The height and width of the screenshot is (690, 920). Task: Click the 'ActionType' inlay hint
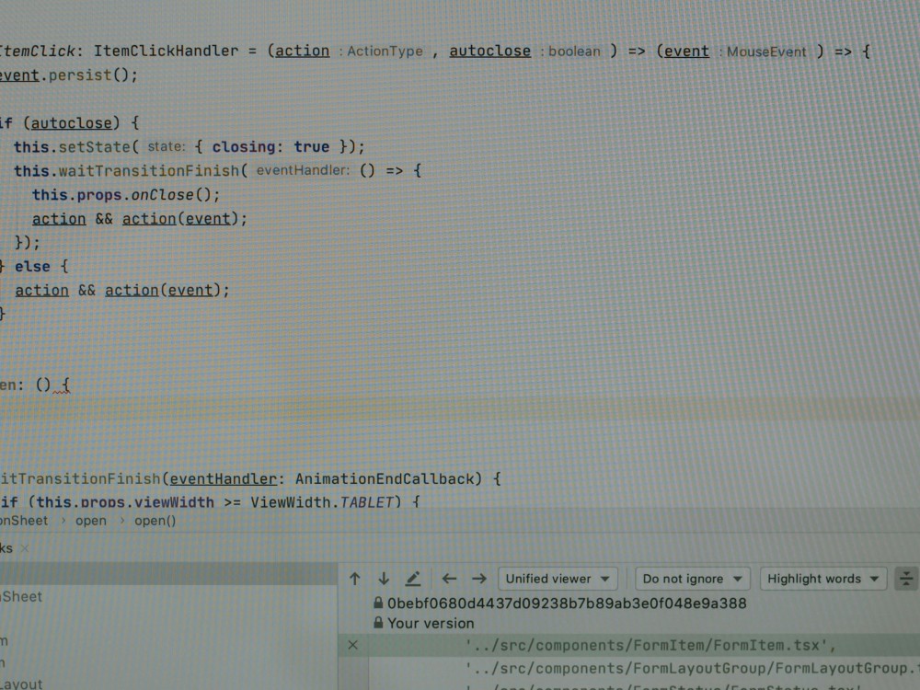(385, 52)
